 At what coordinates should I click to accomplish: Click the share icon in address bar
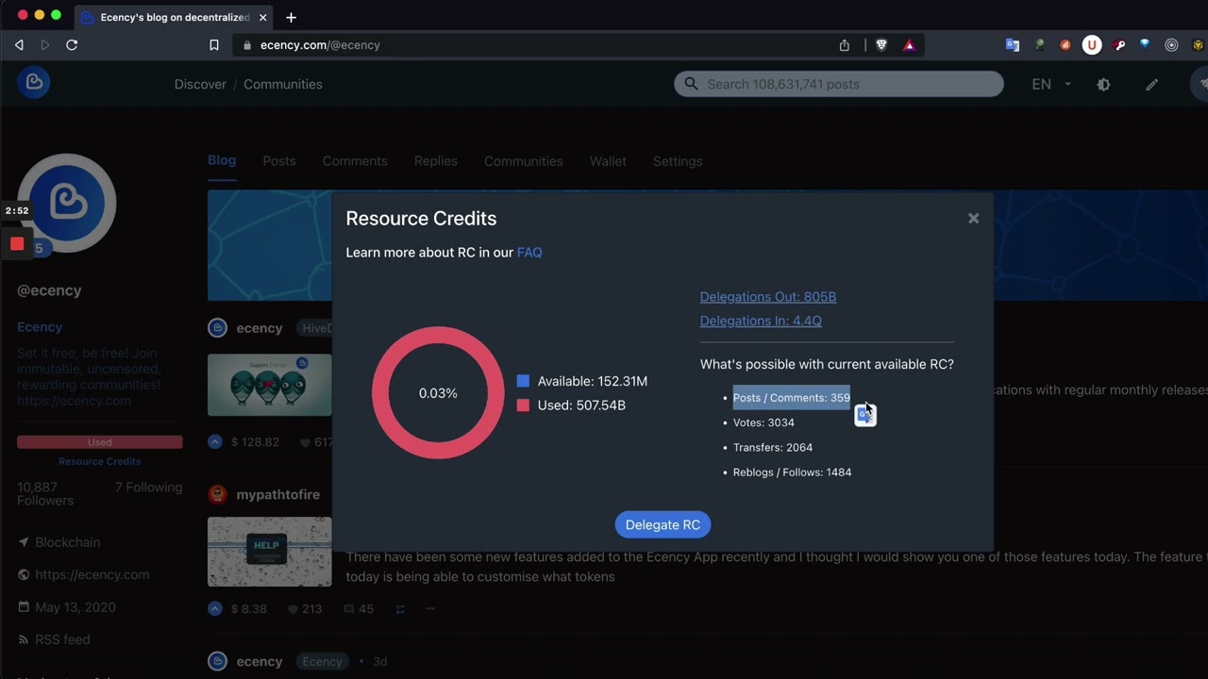845,45
